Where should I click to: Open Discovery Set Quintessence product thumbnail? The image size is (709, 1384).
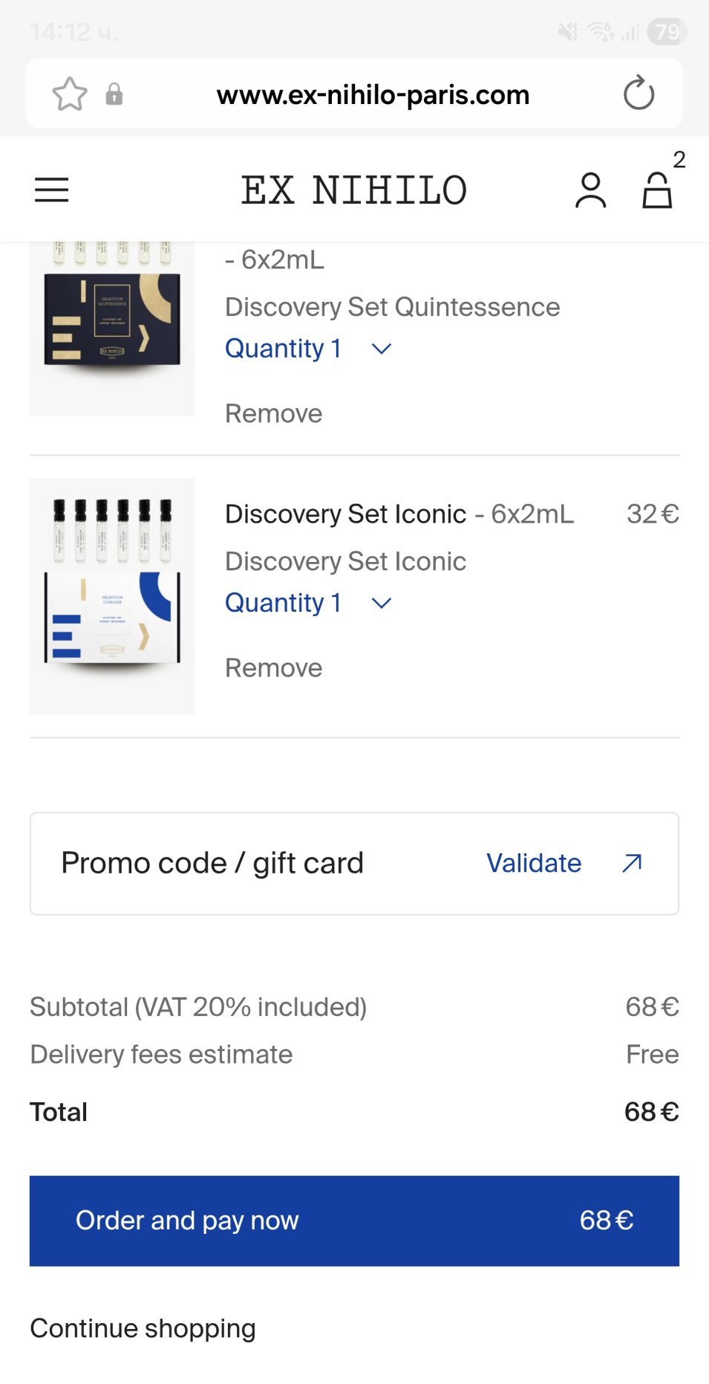[112, 327]
